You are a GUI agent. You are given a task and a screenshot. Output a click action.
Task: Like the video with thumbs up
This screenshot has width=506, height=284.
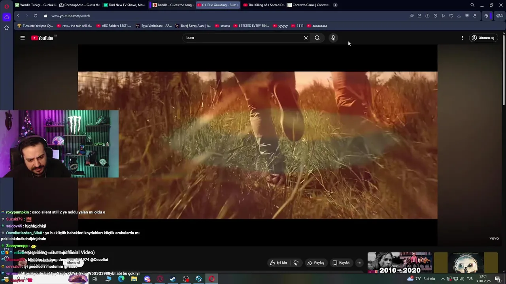point(278,263)
